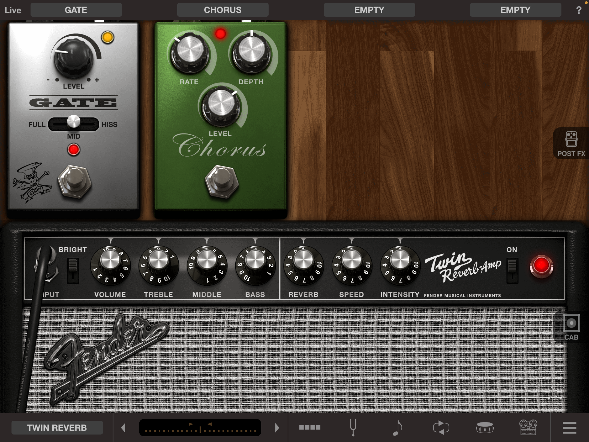
Task: Open the metronome note icon
Action: coord(397,427)
